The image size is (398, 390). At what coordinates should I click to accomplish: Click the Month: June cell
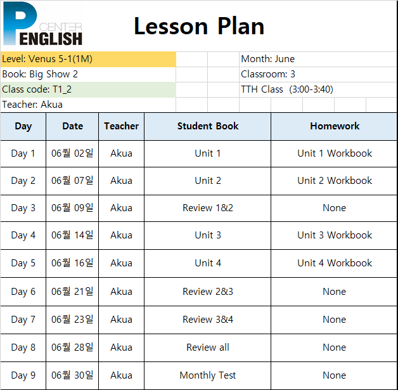click(318, 59)
